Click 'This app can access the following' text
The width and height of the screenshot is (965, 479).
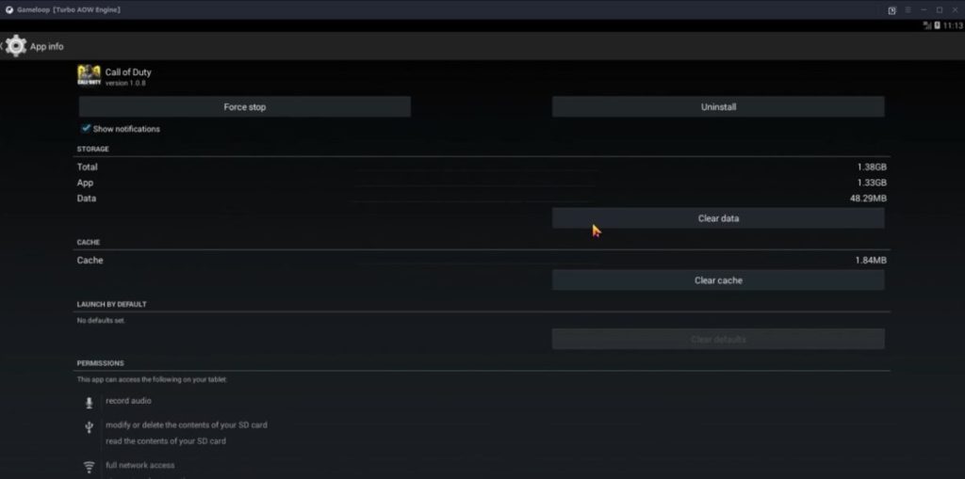click(x=152, y=380)
